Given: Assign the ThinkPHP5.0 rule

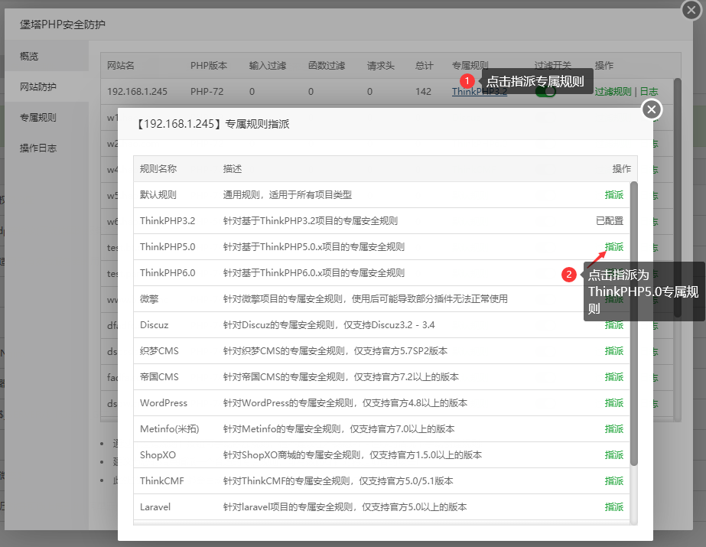Looking at the screenshot, I should (x=613, y=247).
